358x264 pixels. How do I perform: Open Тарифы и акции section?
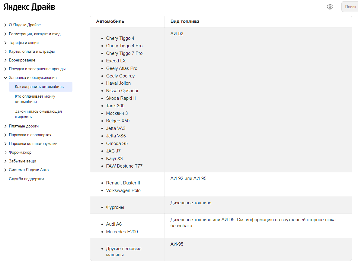pyautogui.click(x=24, y=42)
